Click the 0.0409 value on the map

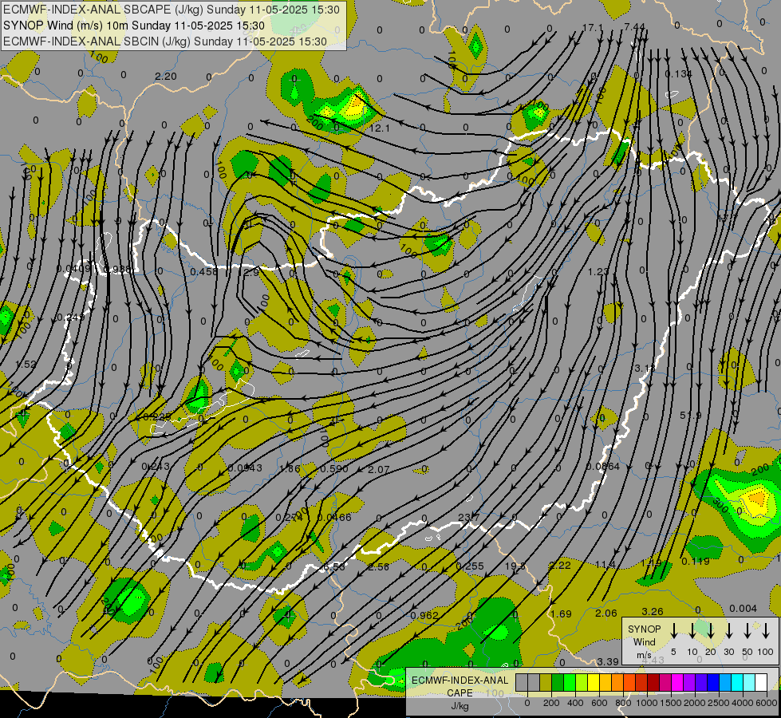73,269
